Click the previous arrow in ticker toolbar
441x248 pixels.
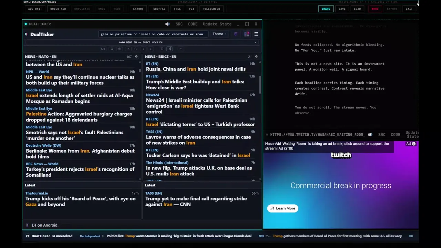[x=143, y=49]
